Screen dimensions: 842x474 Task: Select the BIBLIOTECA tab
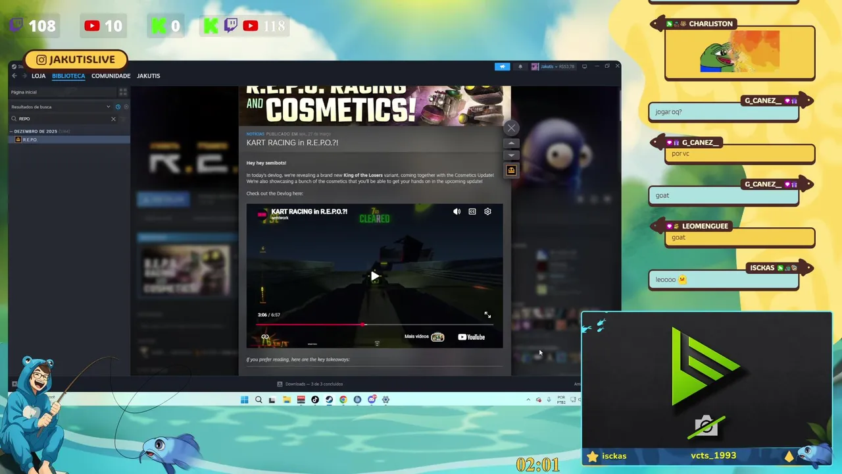pos(68,76)
